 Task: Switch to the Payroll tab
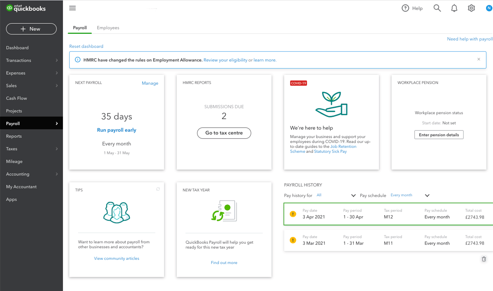click(x=80, y=28)
